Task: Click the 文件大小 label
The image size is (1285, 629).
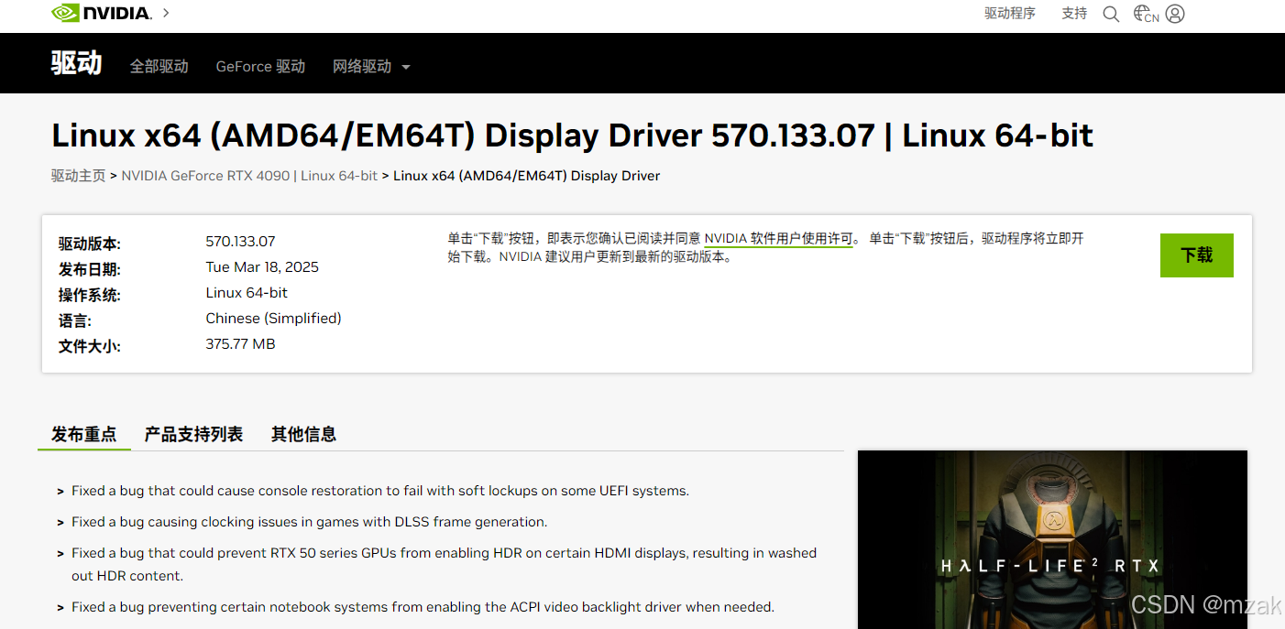Action: tap(90, 346)
